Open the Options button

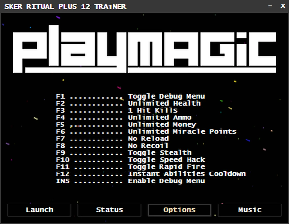(x=179, y=210)
